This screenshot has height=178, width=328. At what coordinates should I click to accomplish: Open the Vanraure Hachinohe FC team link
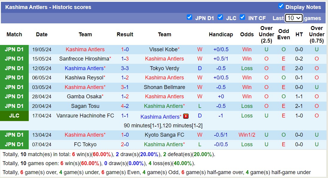[85, 116]
